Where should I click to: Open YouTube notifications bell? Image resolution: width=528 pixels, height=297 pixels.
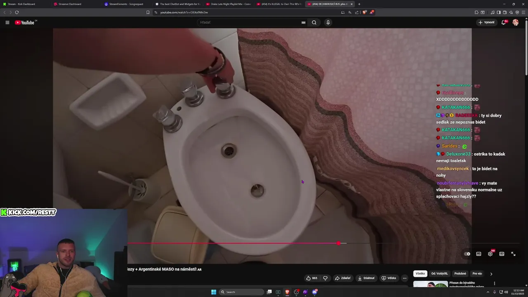pos(504,22)
